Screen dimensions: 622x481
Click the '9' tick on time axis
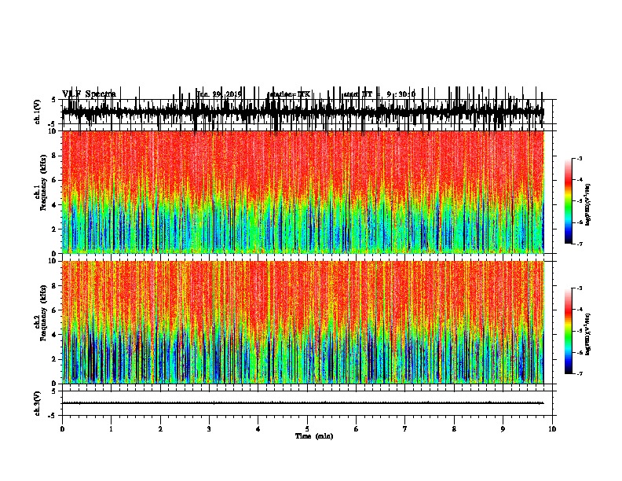click(x=503, y=429)
